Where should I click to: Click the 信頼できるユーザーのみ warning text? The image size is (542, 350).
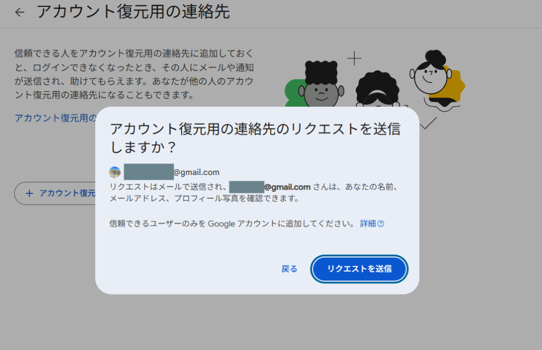pyautogui.click(x=231, y=224)
